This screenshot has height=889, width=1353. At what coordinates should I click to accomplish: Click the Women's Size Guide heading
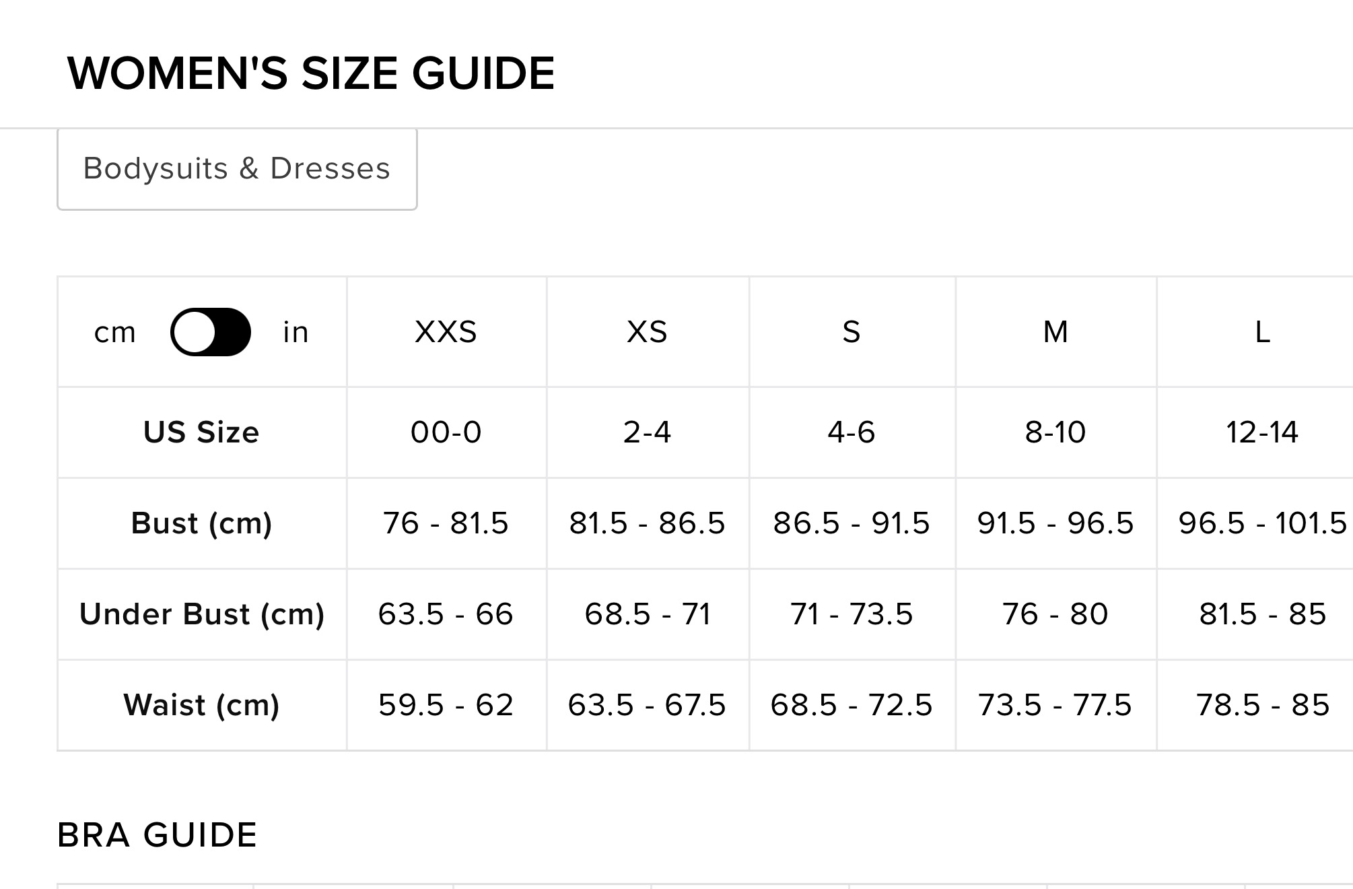[x=311, y=73]
